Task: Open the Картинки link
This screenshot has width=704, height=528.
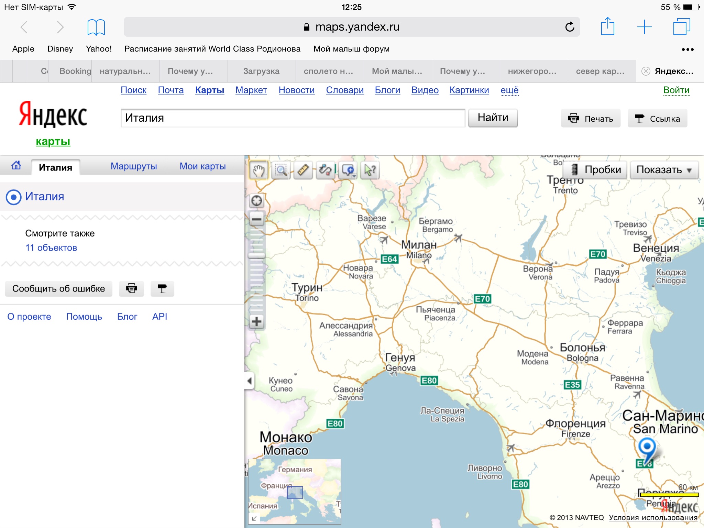Action: coord(469,90)
